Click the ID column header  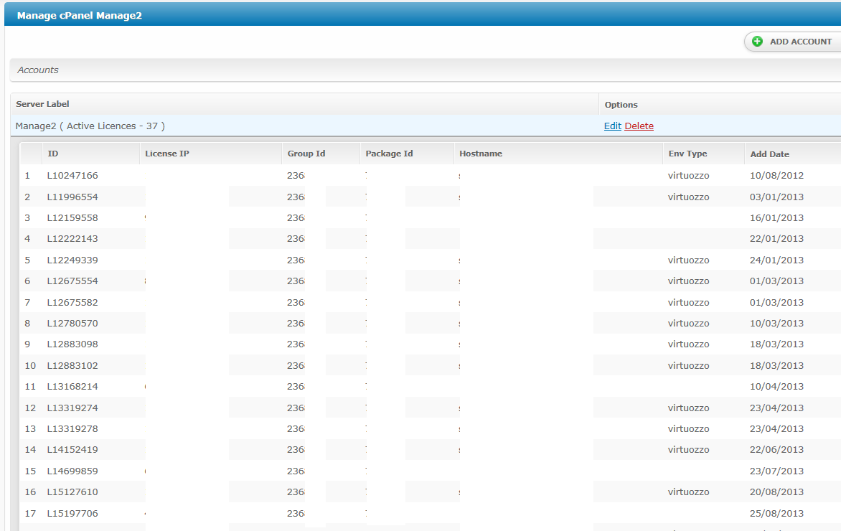(52, 154)
